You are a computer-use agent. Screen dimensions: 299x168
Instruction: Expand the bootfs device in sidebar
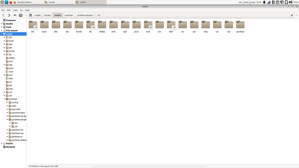[x=2, y=143]
